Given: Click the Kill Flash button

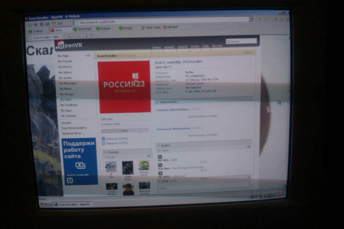Looking at the screenshot, I should 171,27.
